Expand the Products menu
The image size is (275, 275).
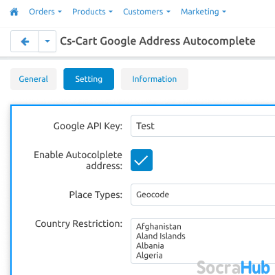click(x=92, y=12)
